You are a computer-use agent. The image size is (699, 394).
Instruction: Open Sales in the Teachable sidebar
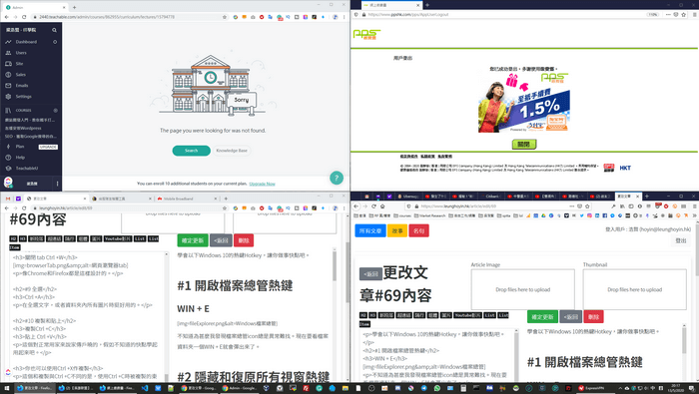point(21,75)
